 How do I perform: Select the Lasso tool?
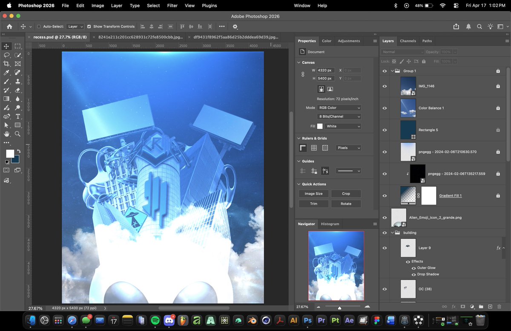point(6,55)
